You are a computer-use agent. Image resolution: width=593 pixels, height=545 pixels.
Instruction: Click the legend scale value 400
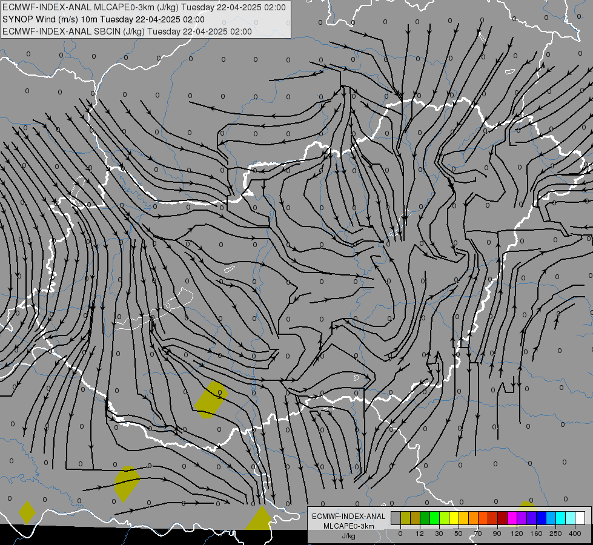[575, 533]
